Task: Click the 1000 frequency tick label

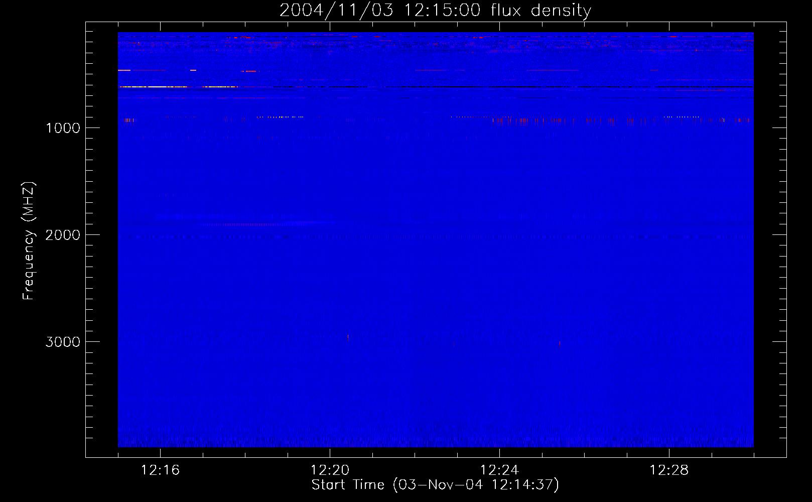Action: (x=63, y=128)
